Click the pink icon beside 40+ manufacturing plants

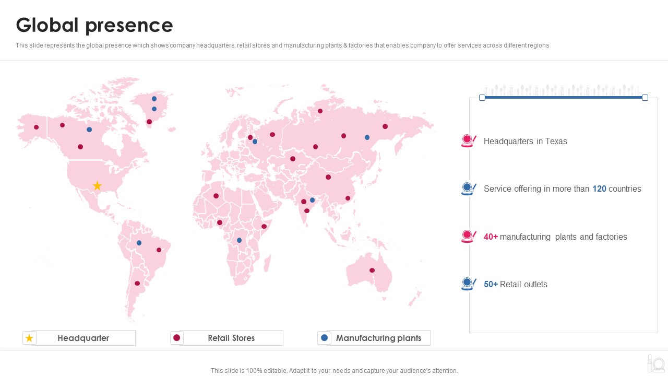pyautogui.click(x=469, y=237)
